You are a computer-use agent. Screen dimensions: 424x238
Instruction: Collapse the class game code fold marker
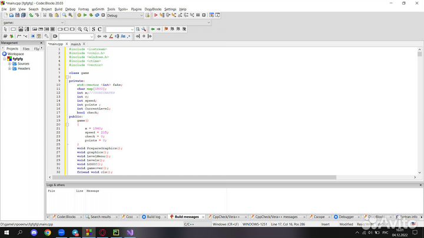68,77
